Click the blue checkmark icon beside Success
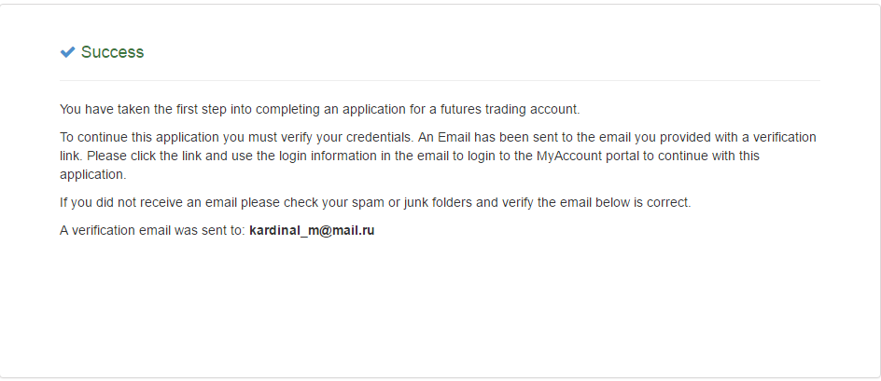The width and height of the screenshot is (881, 381). pos(67,52)
